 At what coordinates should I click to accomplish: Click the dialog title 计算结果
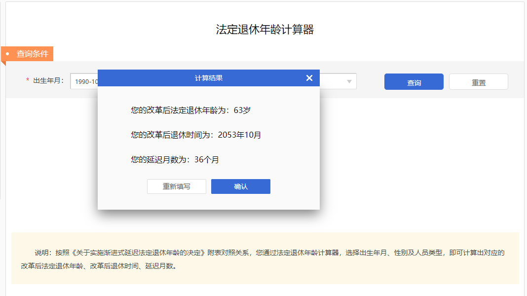tap(208, 77)
